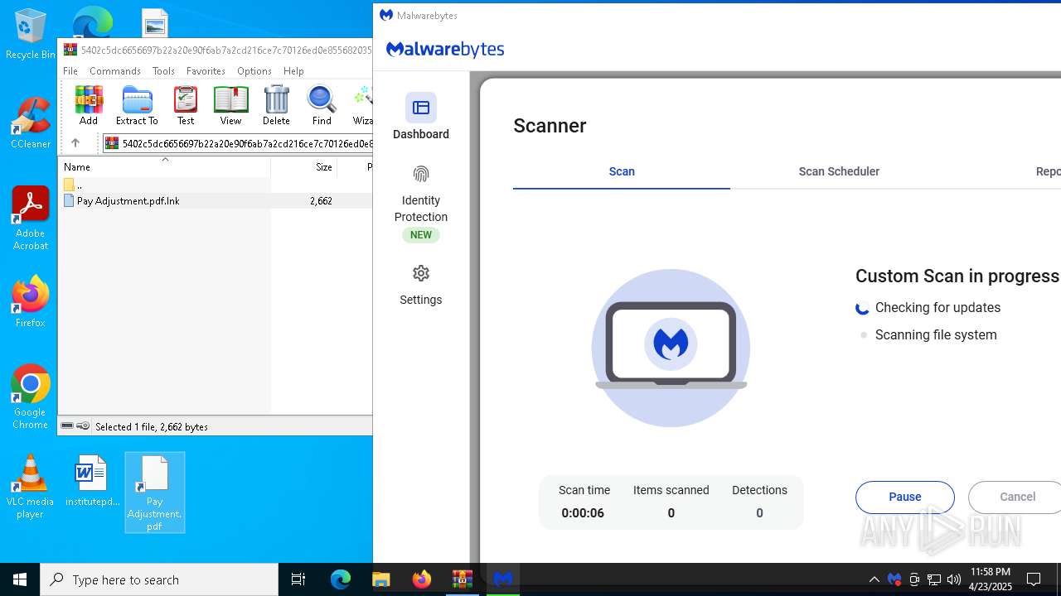Viewport: 1061px width, 596px height.
Task: Open Settings in Malwarebytes sidebar
Action: (x=421, y=285)
